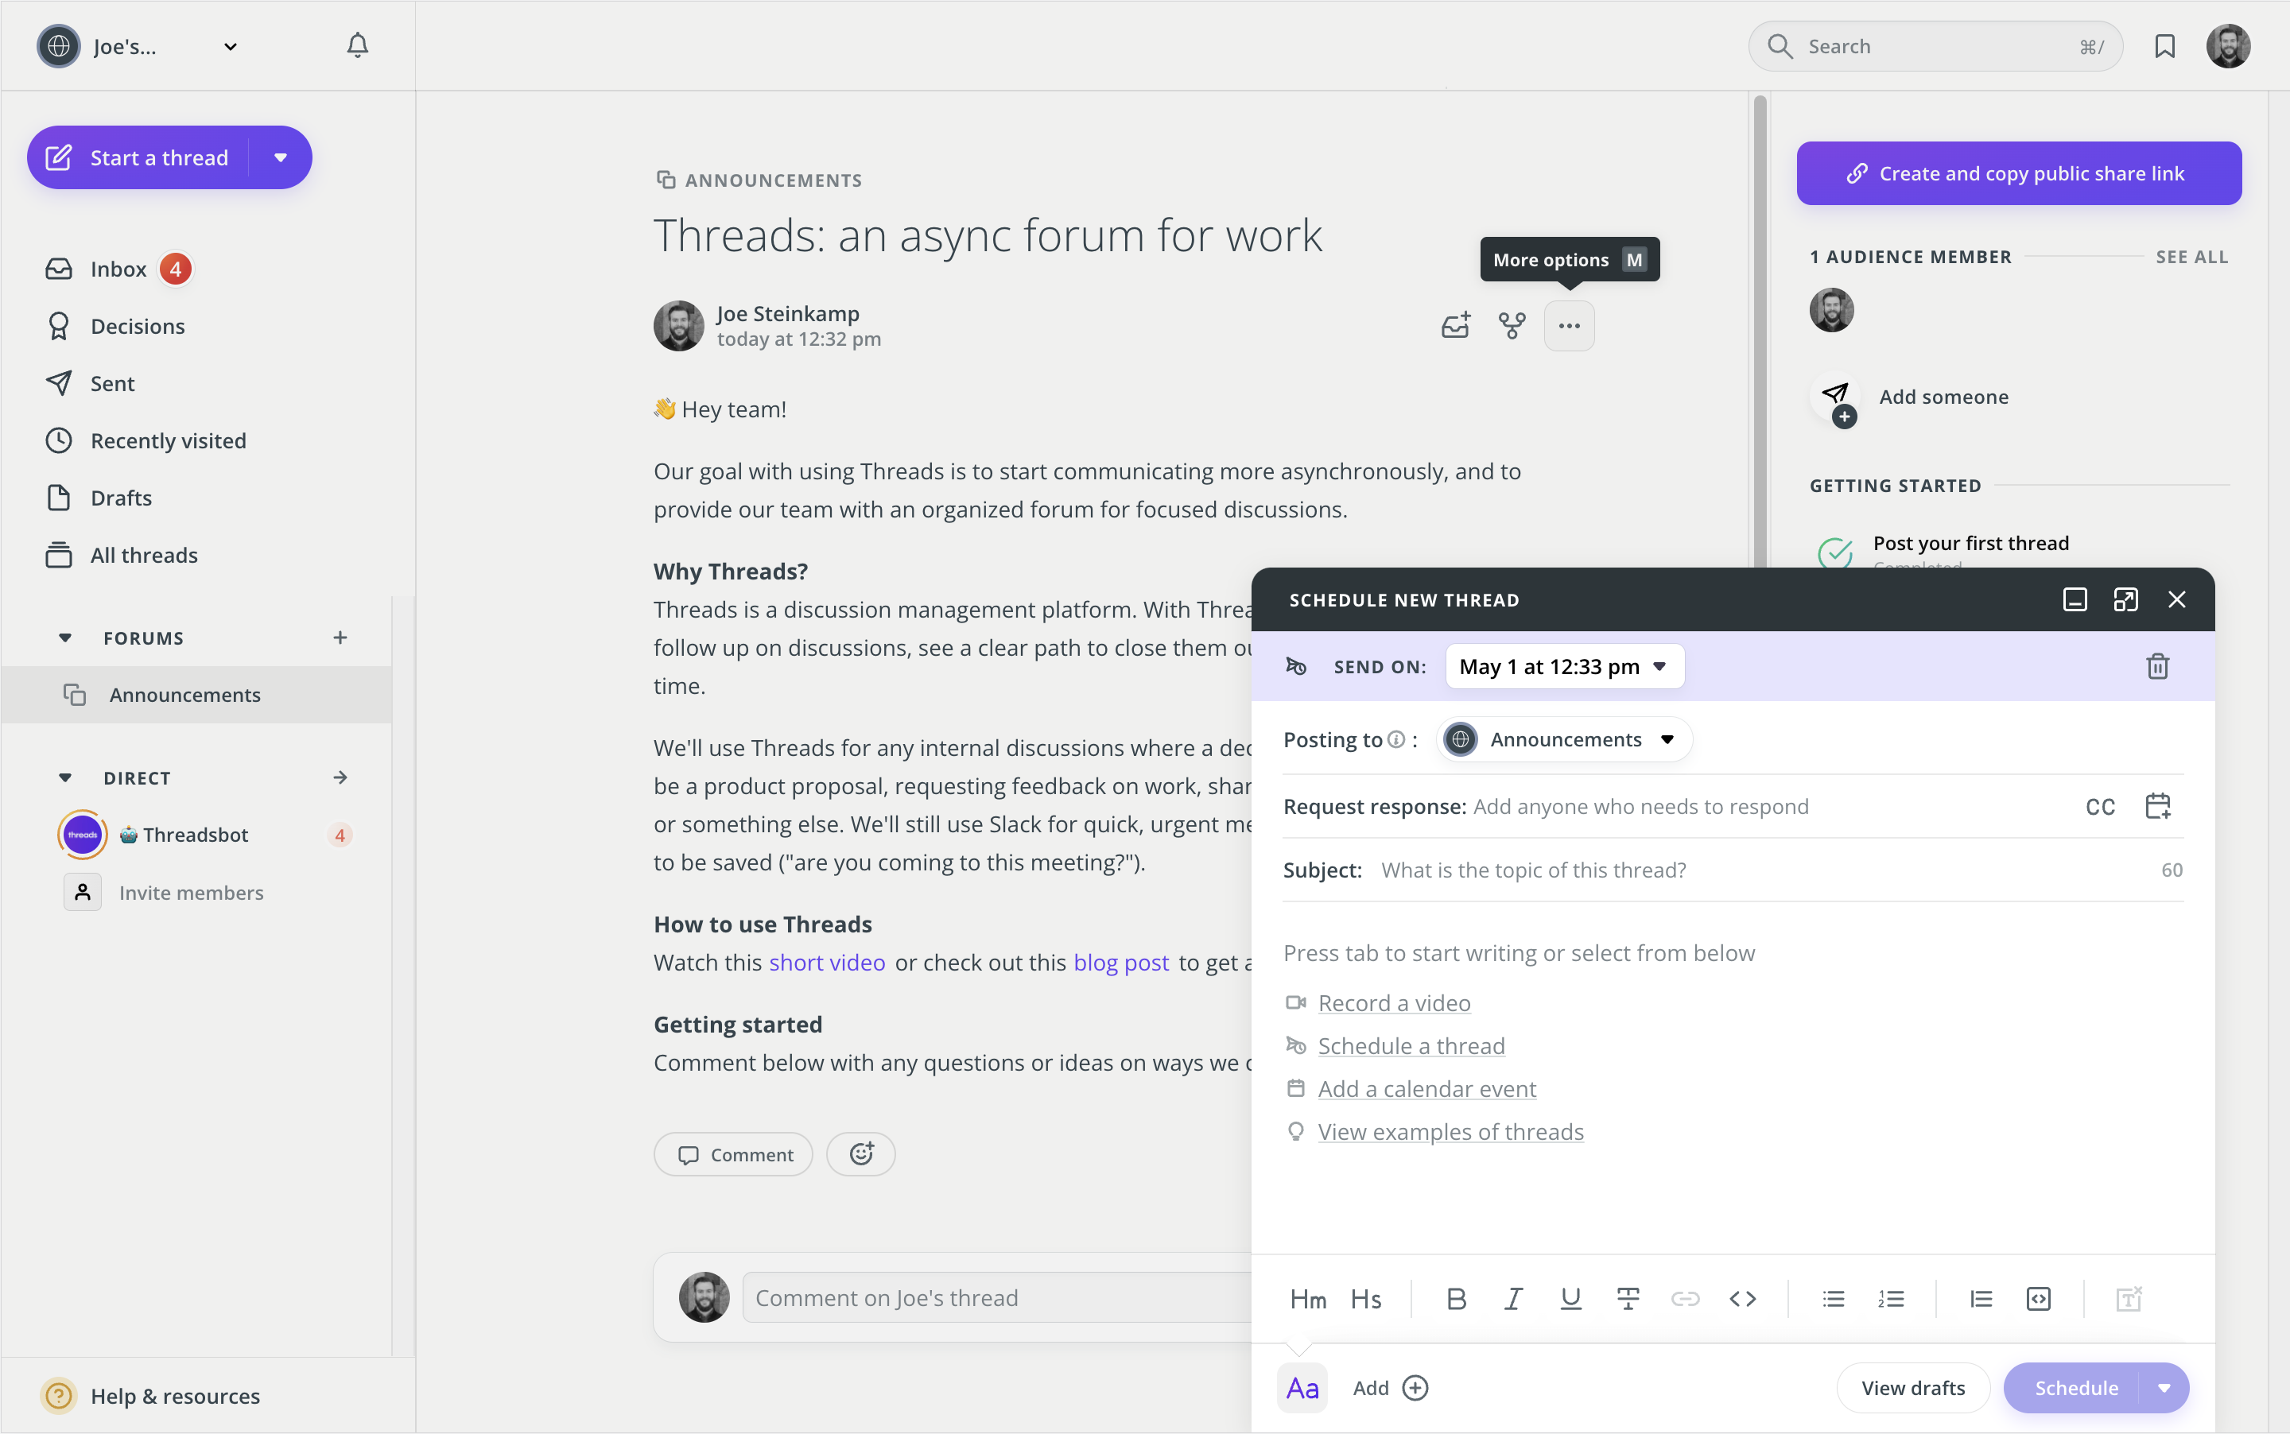Viewport: 2290px width, 1434px height.
Task: Click the notifications bell icon
Action: click(x=357, y=45)
